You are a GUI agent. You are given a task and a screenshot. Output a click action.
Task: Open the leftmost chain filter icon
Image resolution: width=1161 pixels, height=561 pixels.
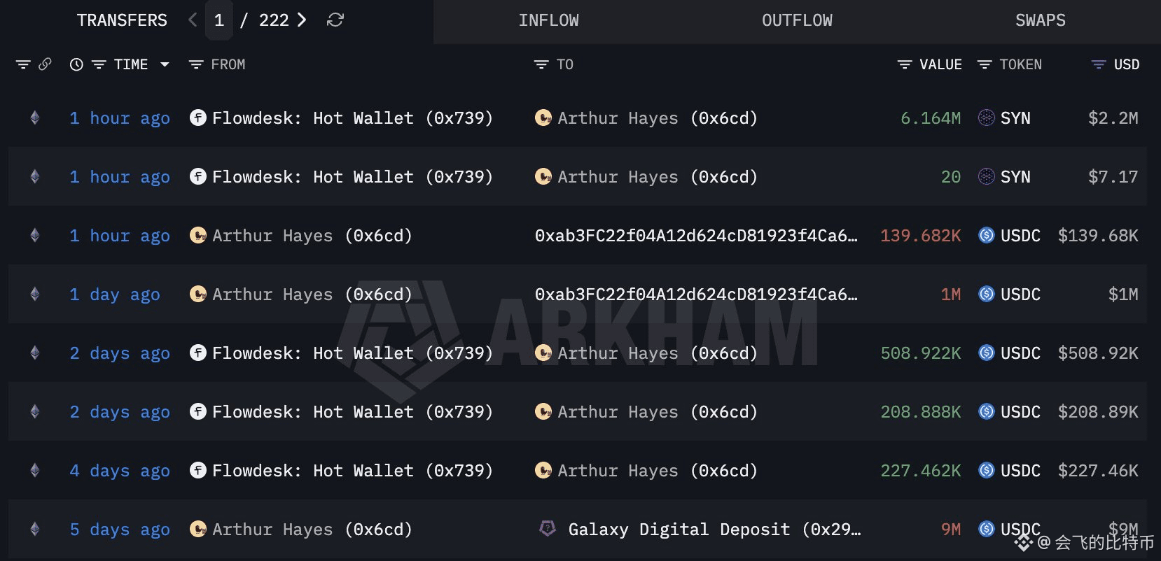[x=23, y=64]
